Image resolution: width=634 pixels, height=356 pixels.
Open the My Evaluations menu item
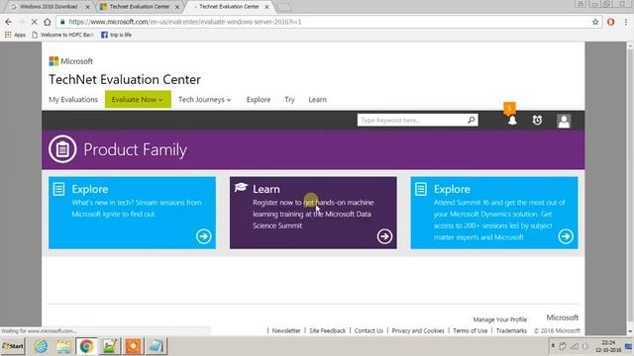point(73,99)
